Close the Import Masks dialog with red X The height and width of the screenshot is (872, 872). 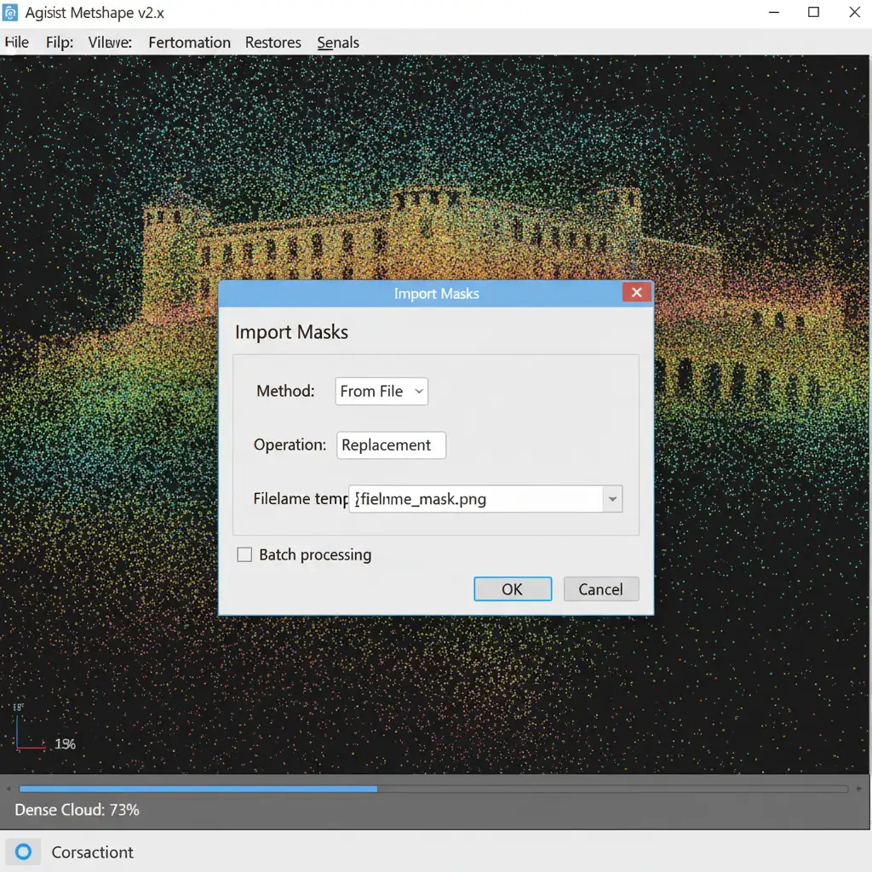pyautogui.click(x=636, y=293)
